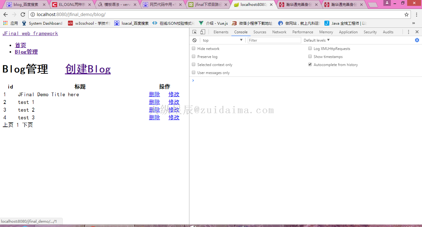
Task: Open the 在线JSON校验格式化 bookmark
Action: (173, 23)
